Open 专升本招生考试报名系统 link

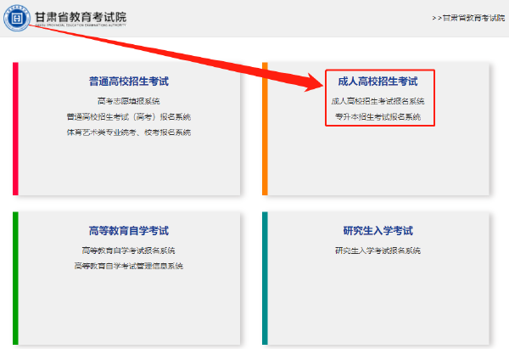[378, 116]
